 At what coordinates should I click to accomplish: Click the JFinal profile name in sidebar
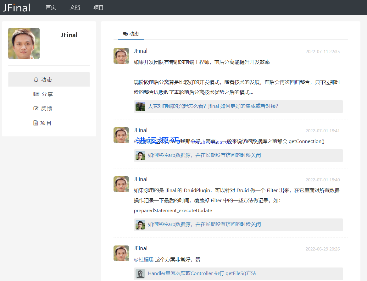[x=69, y=35]
